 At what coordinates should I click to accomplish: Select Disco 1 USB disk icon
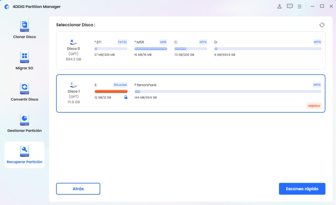tap(73, 85)
